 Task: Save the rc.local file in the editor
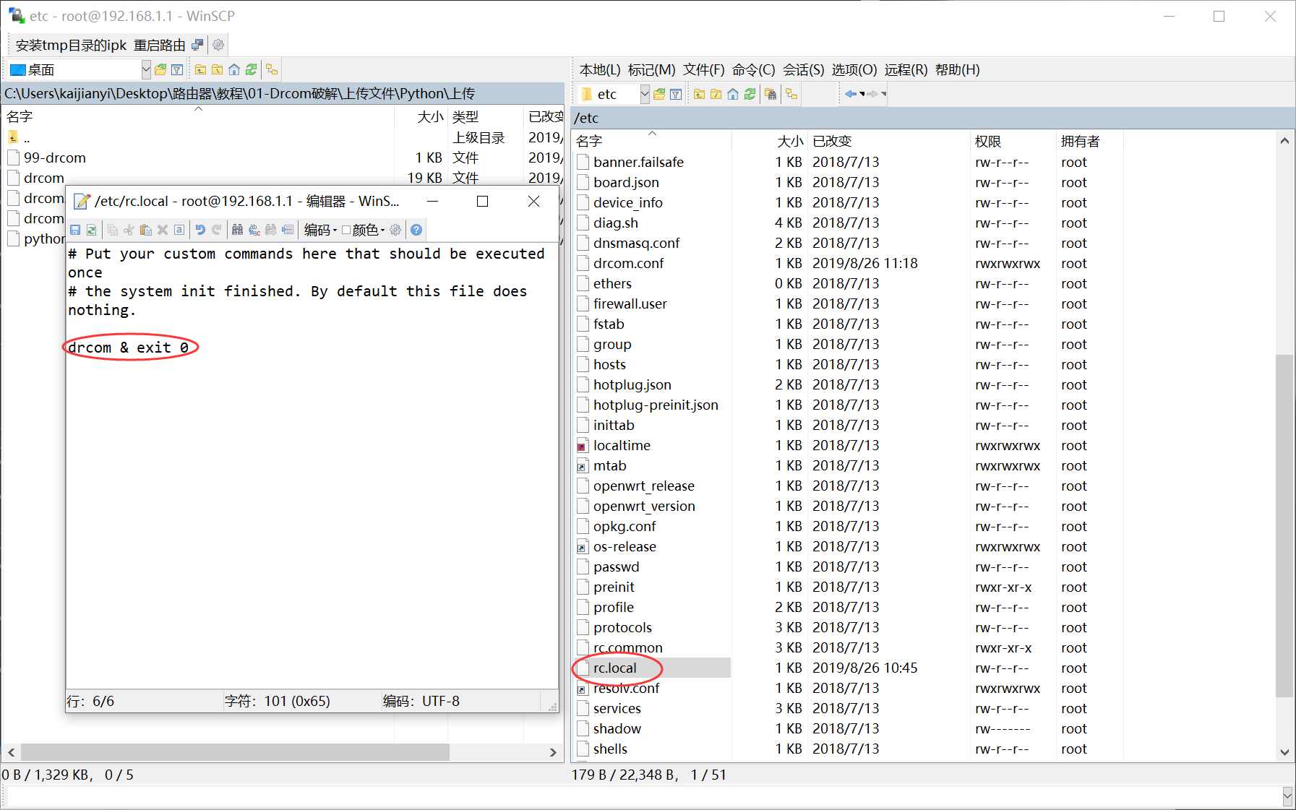click(75, 230)
